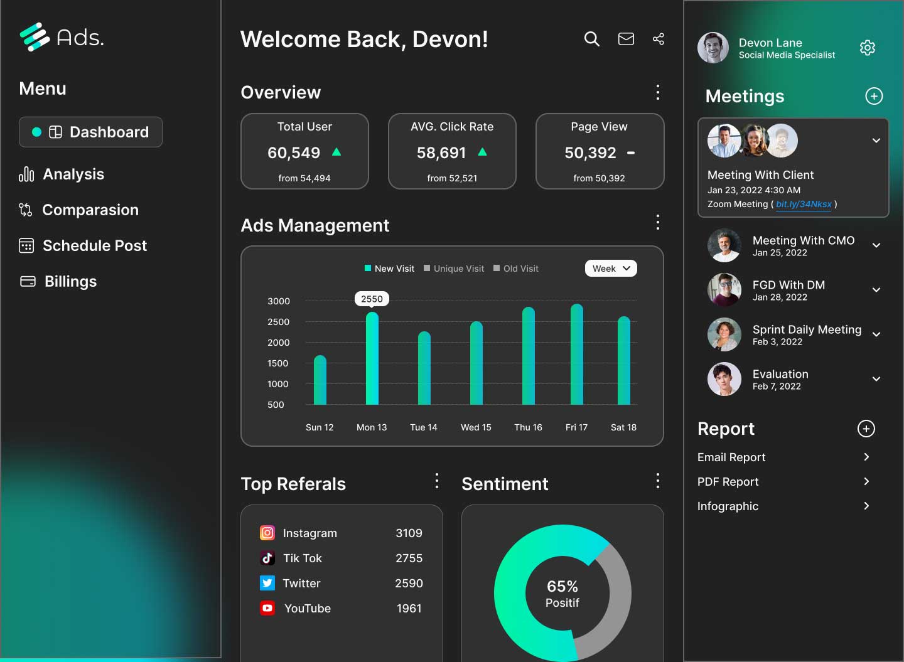This screenshot has height=662, width=904.
Task: Collapse the Meeting With Client card
Action: (x=876, y=141)
